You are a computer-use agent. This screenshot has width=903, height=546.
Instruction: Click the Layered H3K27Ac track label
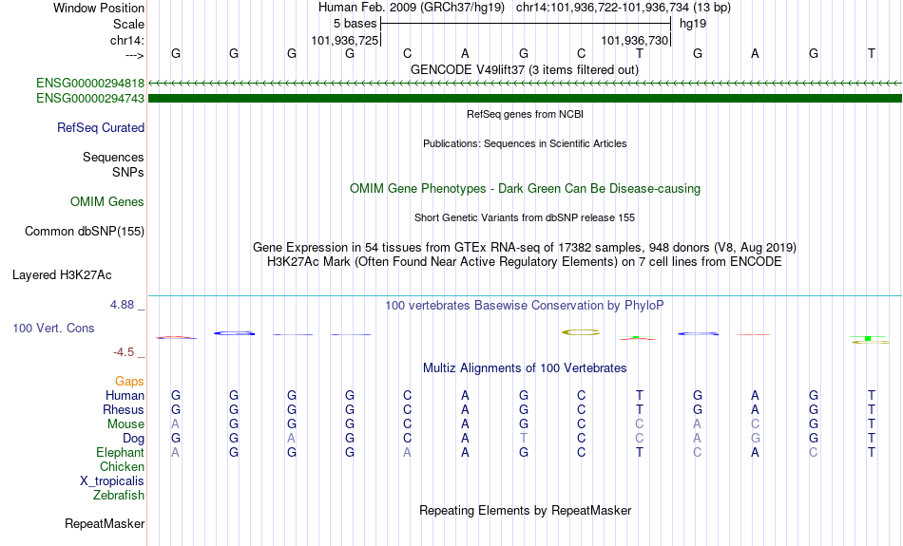click(62, 275)
